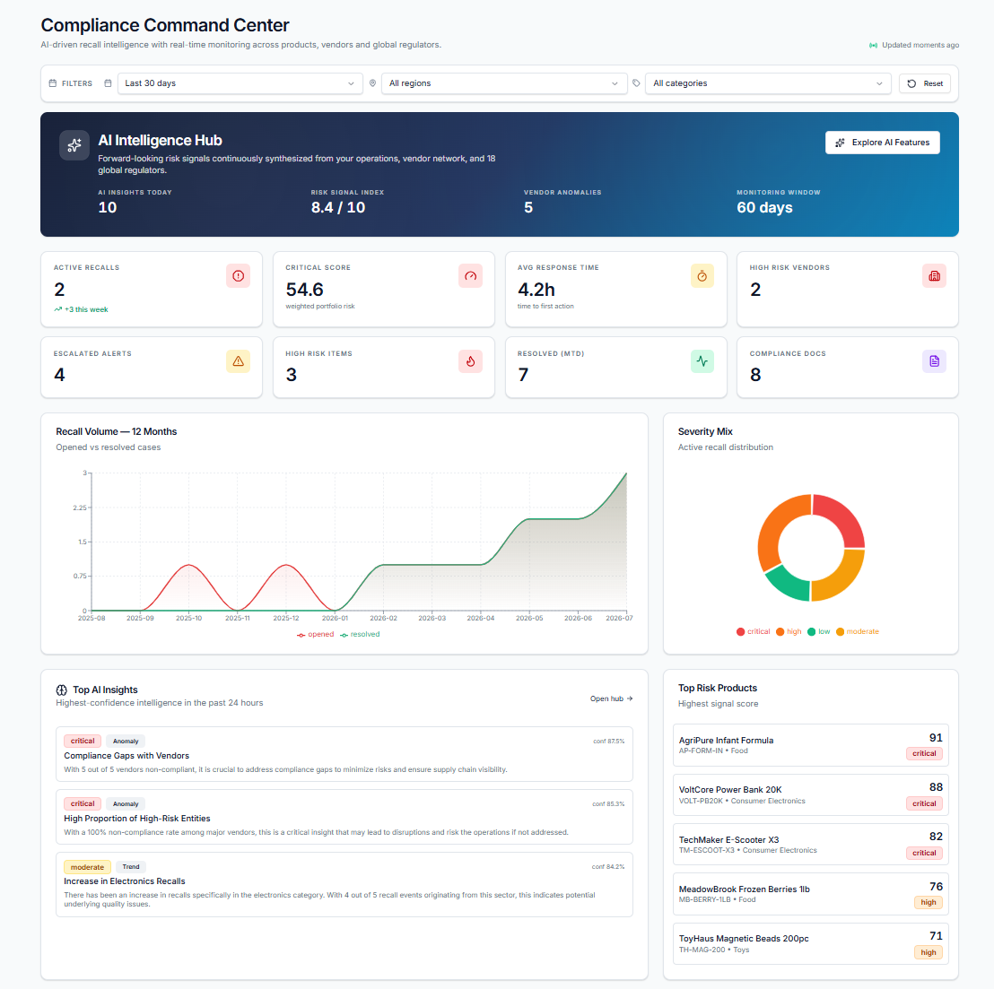Click the moderate legend entry in Severity Mix
Viewport: 994px width, 989px height.
[x=857, y=631]
